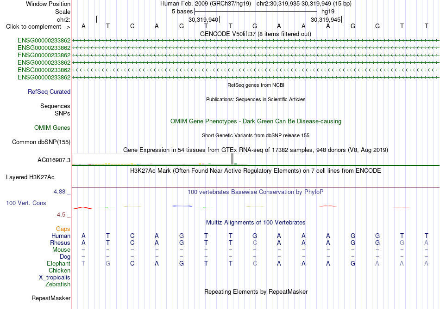Image resolution: width=440 pixels, height=309 pixels.
Task: Click the 'SNPs' track label
Action: pyautogui.click(x=63, y=113)
